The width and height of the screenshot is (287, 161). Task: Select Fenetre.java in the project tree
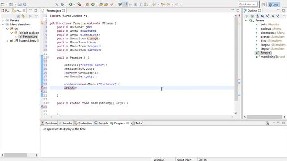pos(28,37)
